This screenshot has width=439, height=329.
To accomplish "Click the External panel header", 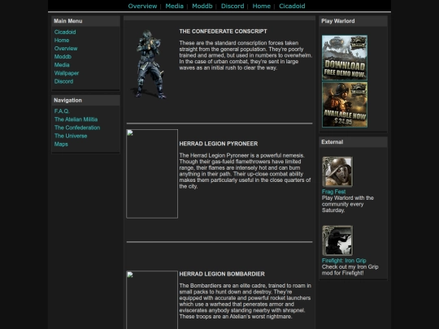I will (353, 142).
